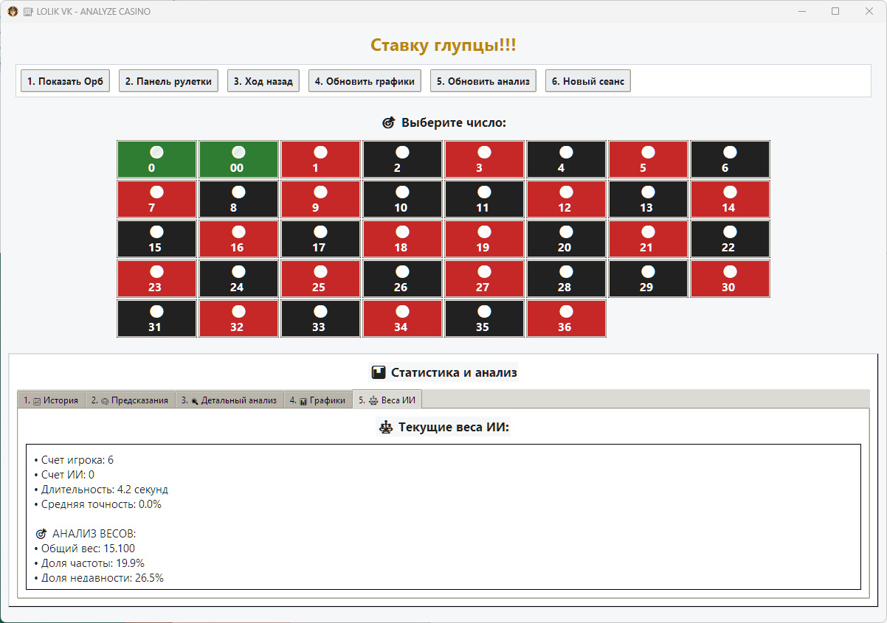This screenshot has height=623, width=887.
Task: Select black number 26 option
Action: pos(402,279)
